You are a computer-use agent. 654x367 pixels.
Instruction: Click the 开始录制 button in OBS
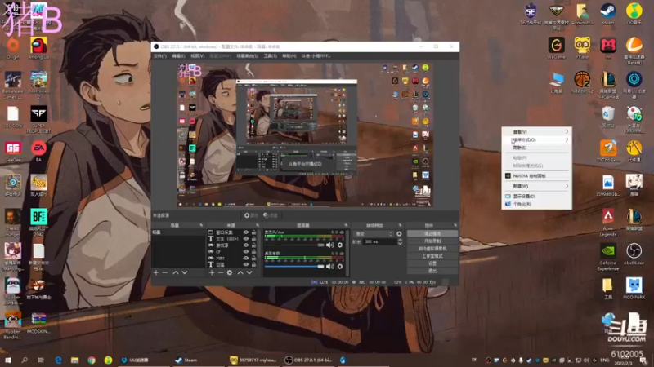[x=432, y=241]
